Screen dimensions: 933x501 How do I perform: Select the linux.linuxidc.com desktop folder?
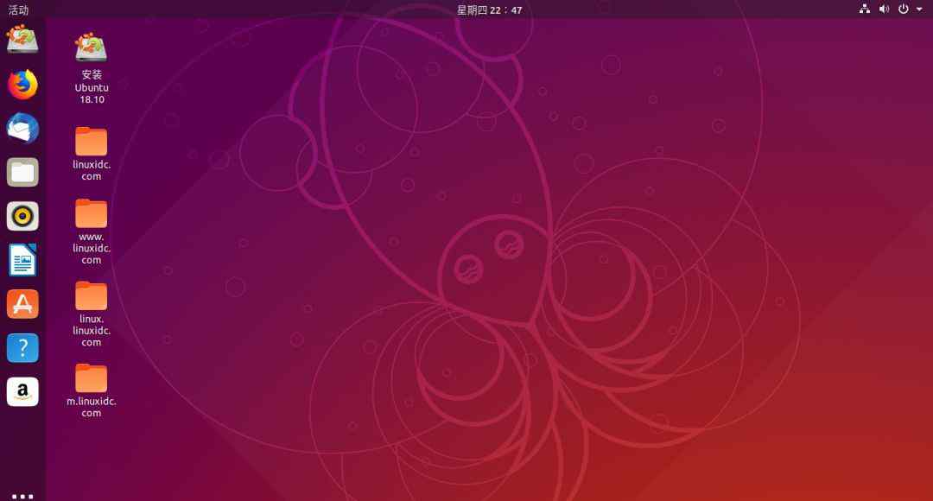click(91, 296)
